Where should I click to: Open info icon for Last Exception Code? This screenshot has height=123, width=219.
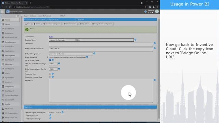coord(50,115)
